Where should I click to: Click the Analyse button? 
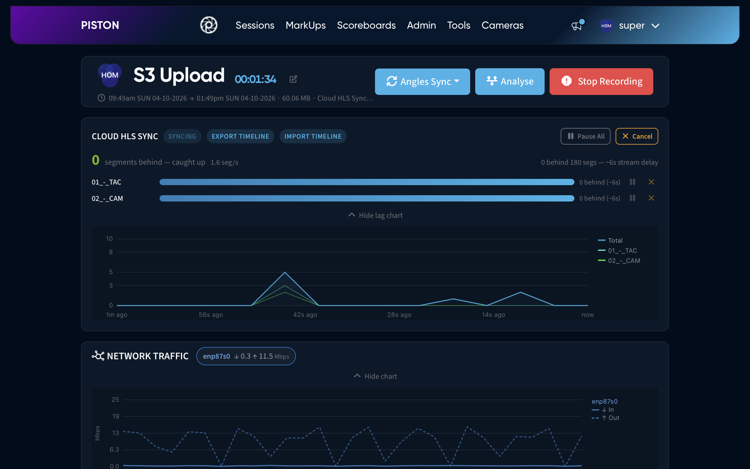click(x=510, y=81)
